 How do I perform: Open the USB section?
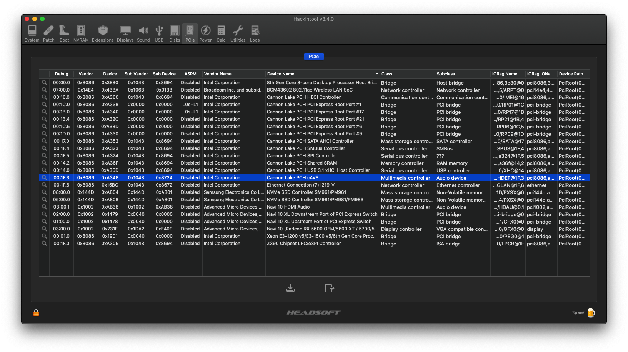pyautogui.click(x=159, y=33)
